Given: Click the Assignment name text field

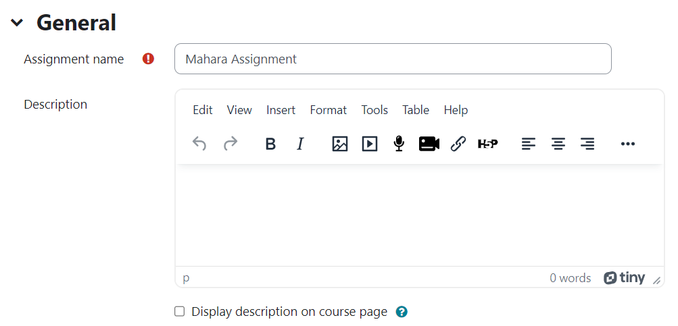Looking at the screenshot, I should (x=393, y=59).
